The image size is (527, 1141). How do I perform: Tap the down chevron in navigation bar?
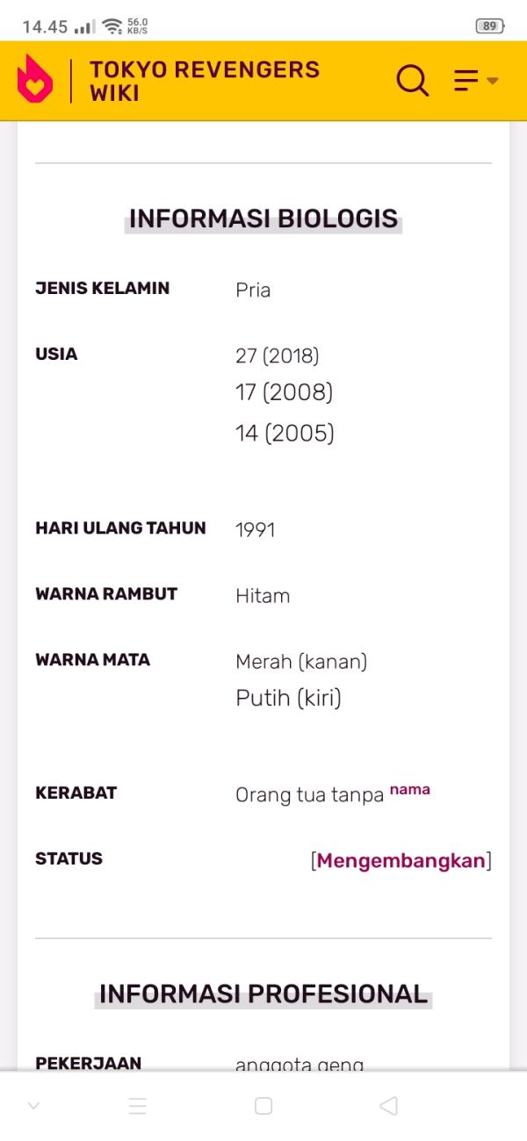click(x=33, y=1106)
